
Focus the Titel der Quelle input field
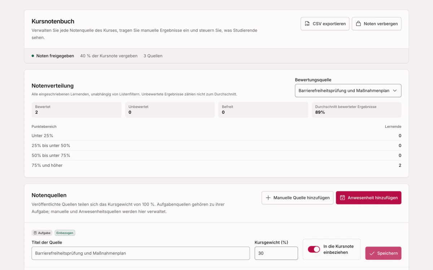pyautogui.click(x=141, y=253)
